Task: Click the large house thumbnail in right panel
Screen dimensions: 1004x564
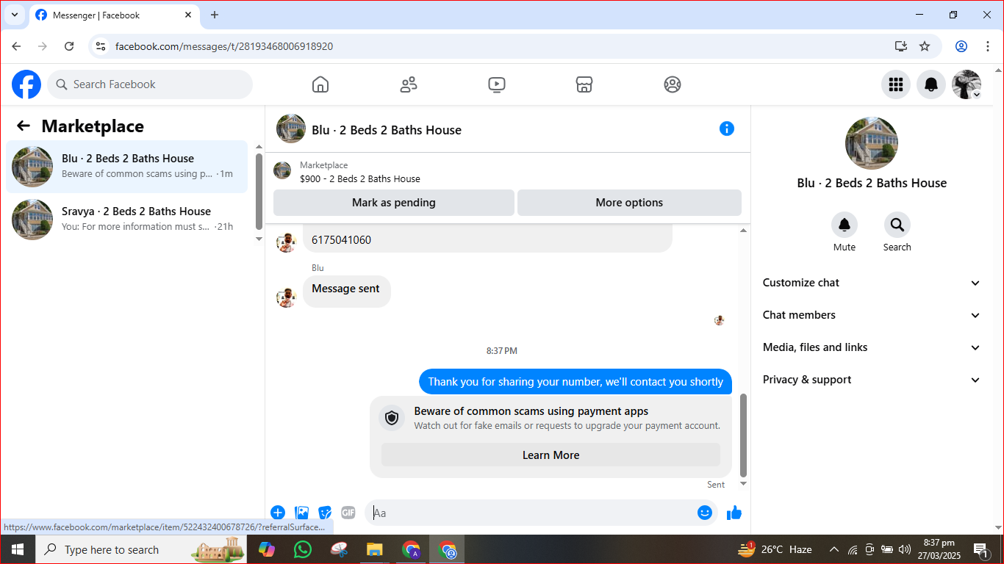Action: [872, 143]
